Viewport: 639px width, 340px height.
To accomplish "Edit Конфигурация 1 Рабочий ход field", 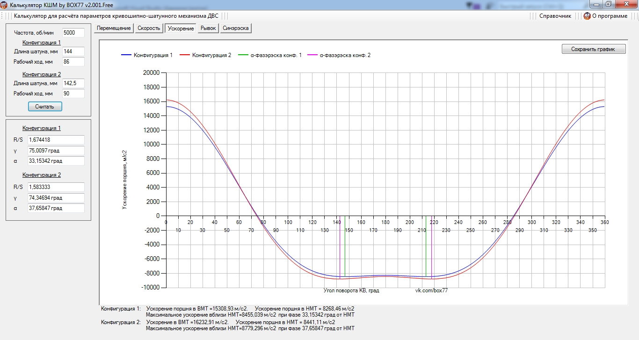I will (73, 62).
